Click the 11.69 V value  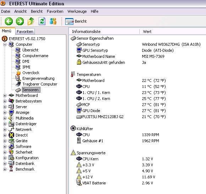pos(149,177)
